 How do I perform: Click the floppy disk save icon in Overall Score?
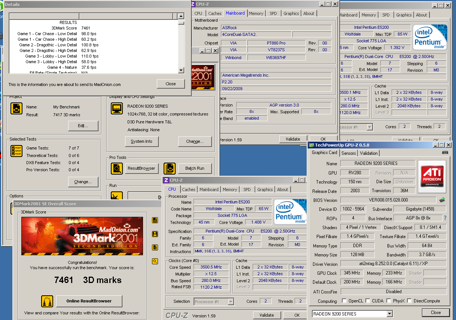tap(155, 234)
